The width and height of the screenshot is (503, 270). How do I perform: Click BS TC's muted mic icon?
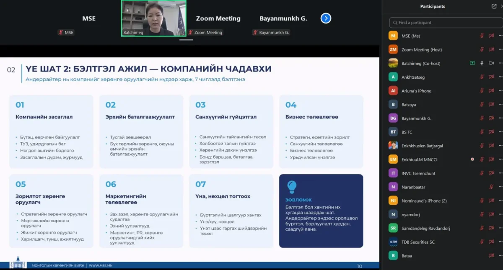[482, 132]
